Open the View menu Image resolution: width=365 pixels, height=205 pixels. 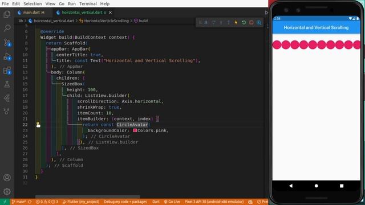click(50, 4)
